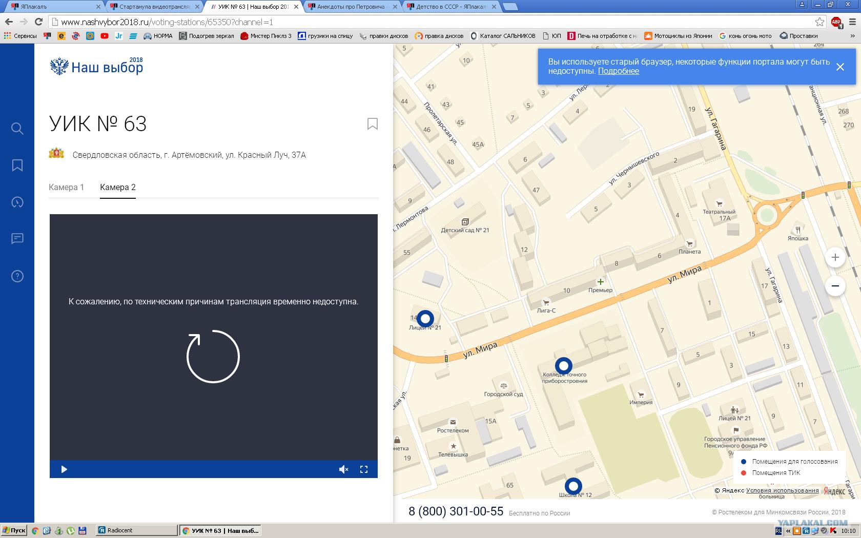Viewport: 861px width, 538px height.
Task: Open Печь на отработке bookmark
Action: point(602,36)
